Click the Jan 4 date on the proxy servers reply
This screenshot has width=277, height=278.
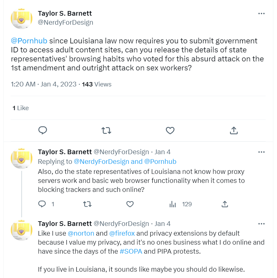[163, 152]
